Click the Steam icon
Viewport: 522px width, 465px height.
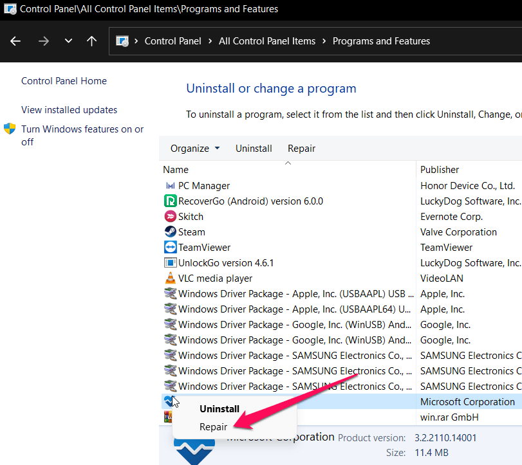170,232
